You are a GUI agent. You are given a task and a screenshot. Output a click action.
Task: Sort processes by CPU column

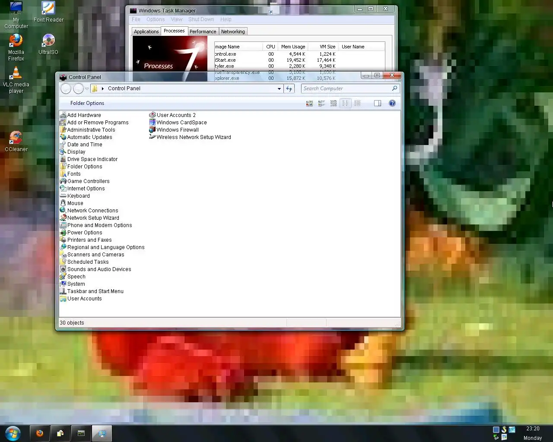(270, 47)
